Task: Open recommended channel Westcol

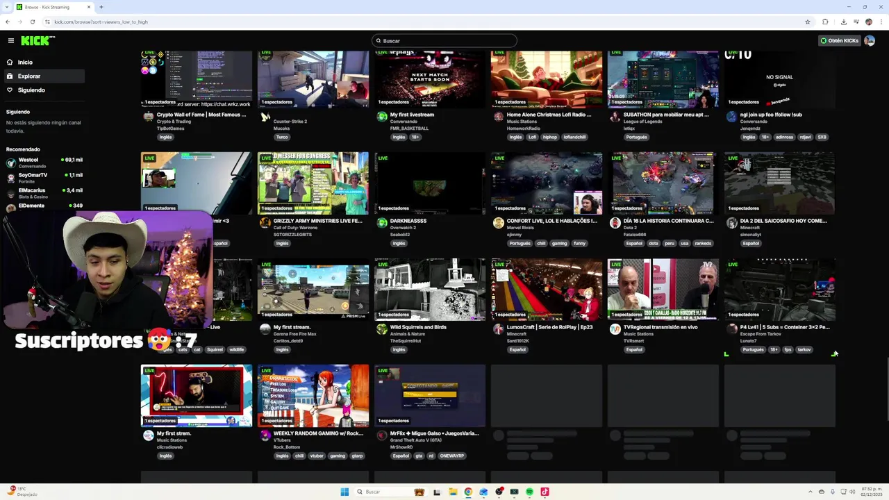Action: click(x=44, y=162)
